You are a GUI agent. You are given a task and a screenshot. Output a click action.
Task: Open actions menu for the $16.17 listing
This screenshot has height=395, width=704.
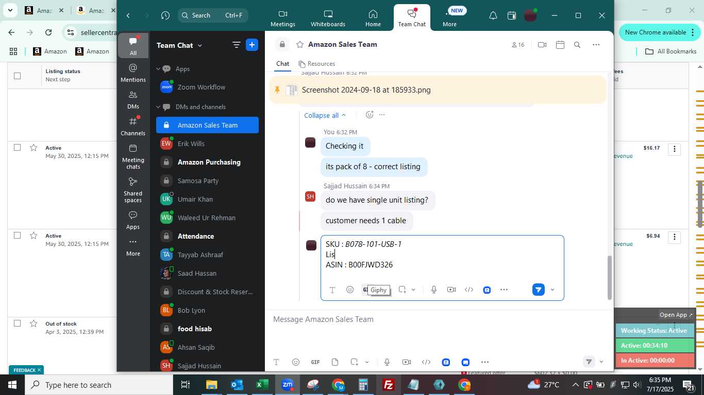(674, 150)
